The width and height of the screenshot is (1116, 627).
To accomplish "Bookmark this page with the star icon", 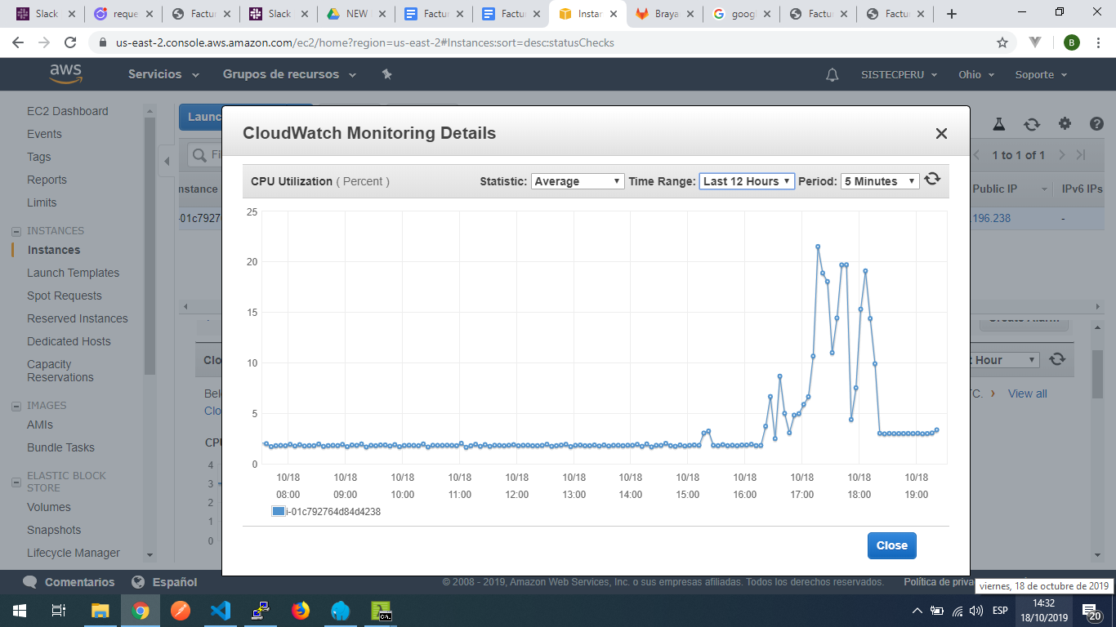I will (1002, 42).
